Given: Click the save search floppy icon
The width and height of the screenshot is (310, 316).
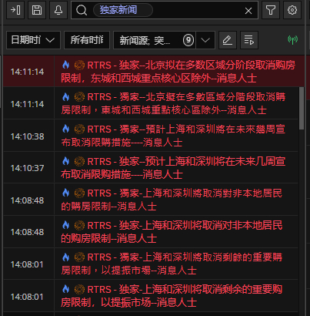Looking at the screenshot, I should click(37, 10).
